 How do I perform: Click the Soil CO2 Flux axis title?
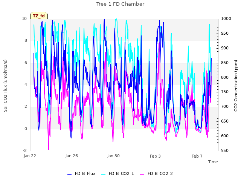[5, 86]
